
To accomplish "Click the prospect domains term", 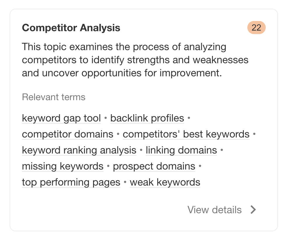I will 154,166.
